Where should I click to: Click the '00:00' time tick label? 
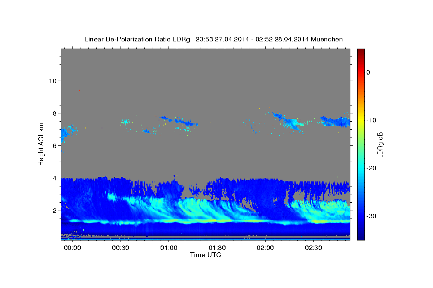[x=73, y=248]
